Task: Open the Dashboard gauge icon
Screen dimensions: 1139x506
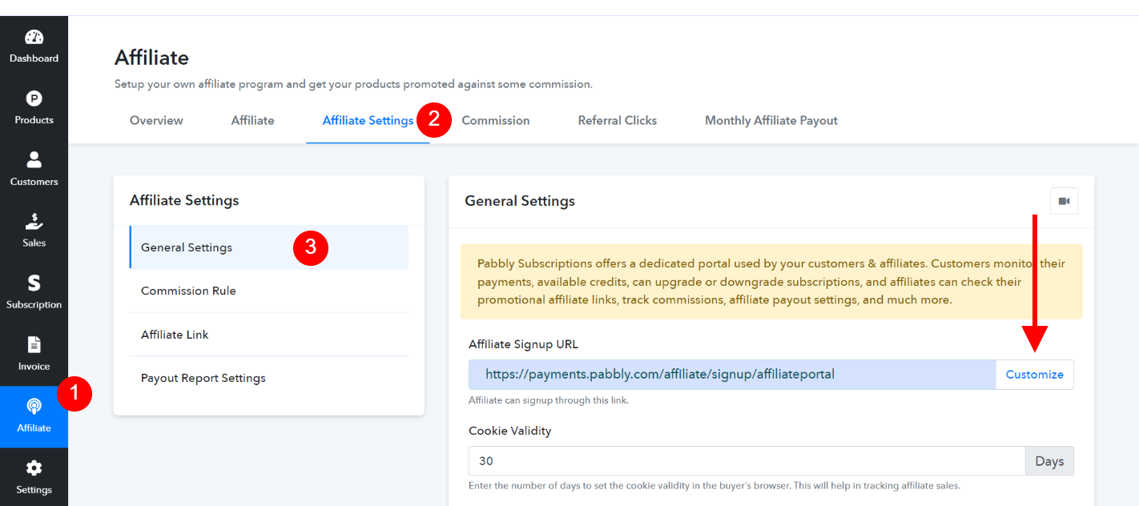Action: [x=34, y=37]
